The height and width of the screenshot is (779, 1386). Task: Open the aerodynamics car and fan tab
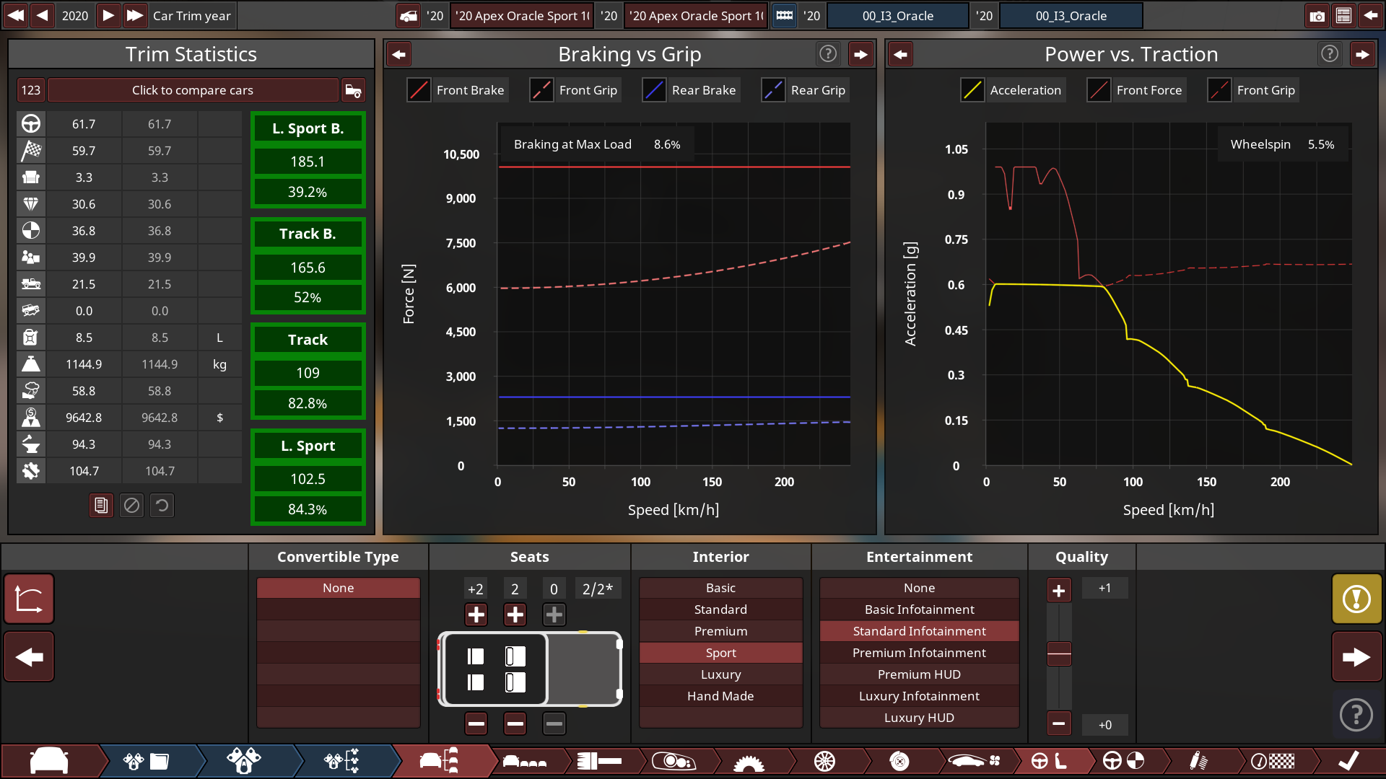coord(975,761)
